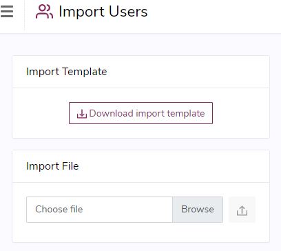Click the upload icon button next to Browse
The height and width of the screenshot is (251, 281).
pyautogui.click(x=242, y=210)
